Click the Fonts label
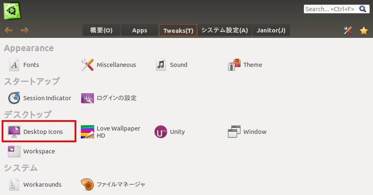Viewport: 373px width, 195px height. (31, 65)
